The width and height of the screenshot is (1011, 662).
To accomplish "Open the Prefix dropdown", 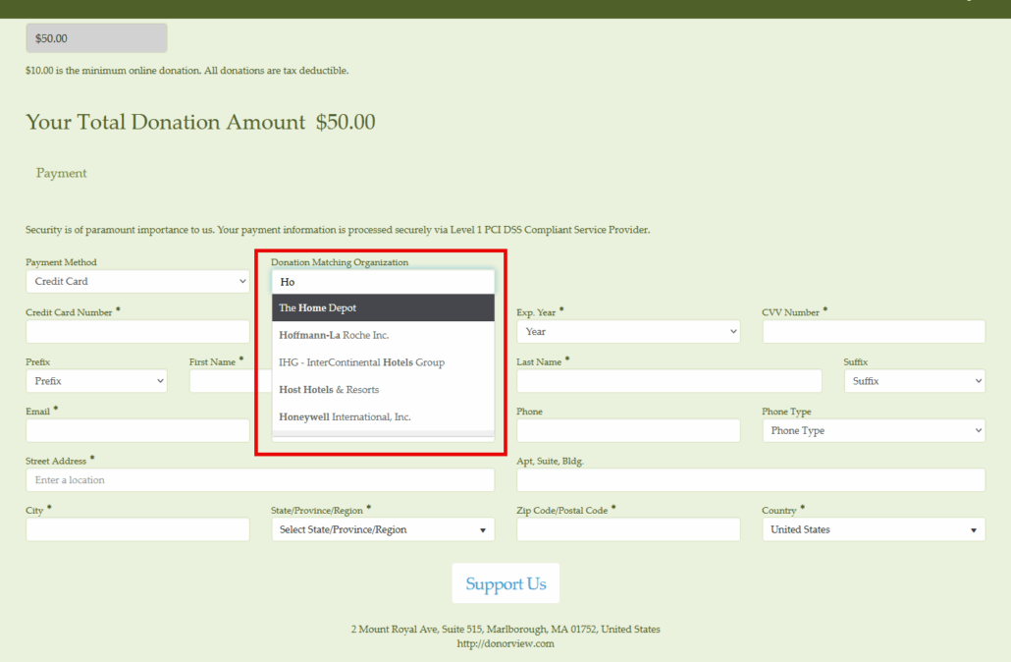I will click(x=97, y=381).
